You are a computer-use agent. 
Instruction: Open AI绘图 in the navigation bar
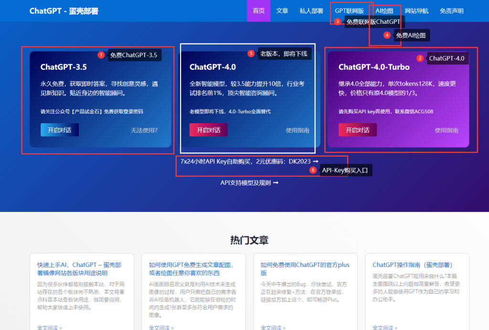[384, 11]
